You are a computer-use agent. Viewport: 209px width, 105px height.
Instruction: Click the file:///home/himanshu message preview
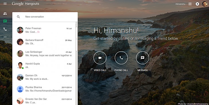(x=49, y=91)
